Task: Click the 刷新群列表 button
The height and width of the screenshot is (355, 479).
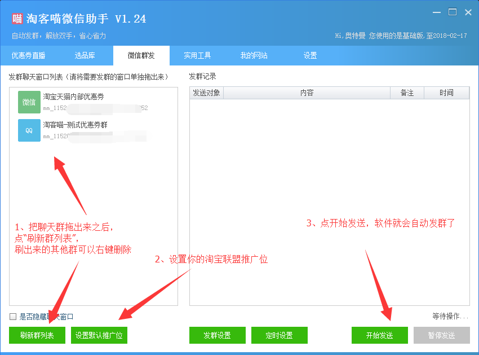Action: (37, 335)
